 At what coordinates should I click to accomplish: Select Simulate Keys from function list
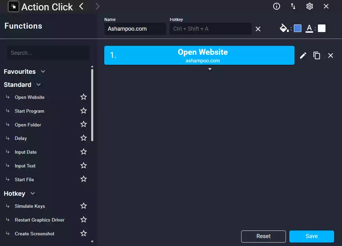30,206
